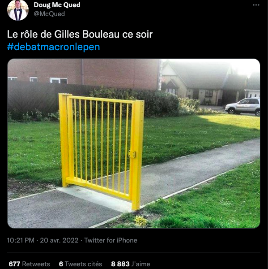Screen dimensions: 268x269
Task: Open the @McQued handle link
Action: click(49, 14)
